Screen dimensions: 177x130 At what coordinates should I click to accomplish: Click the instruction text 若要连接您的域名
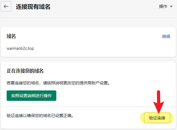23,83
